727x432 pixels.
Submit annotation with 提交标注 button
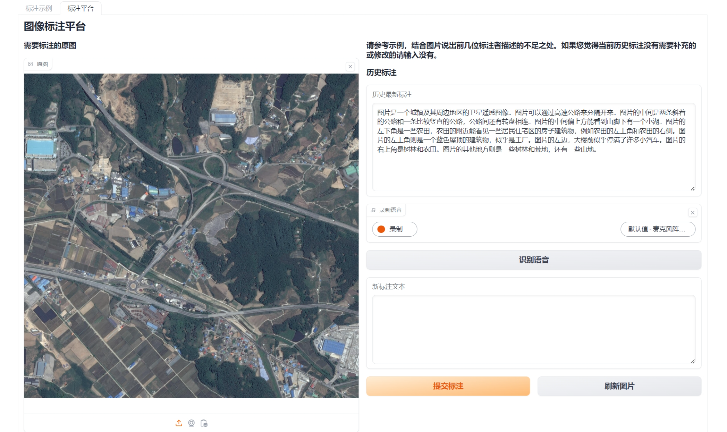[448, 386]
